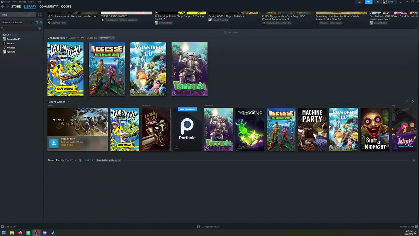
Task: Open the Date Added to Library dropdown
Action: pos(108,160)
